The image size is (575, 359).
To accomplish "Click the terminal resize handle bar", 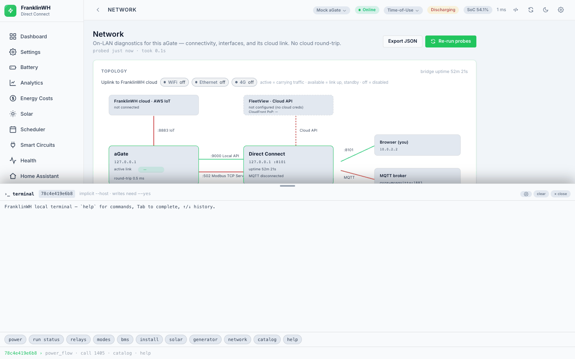I will point(287,186).
